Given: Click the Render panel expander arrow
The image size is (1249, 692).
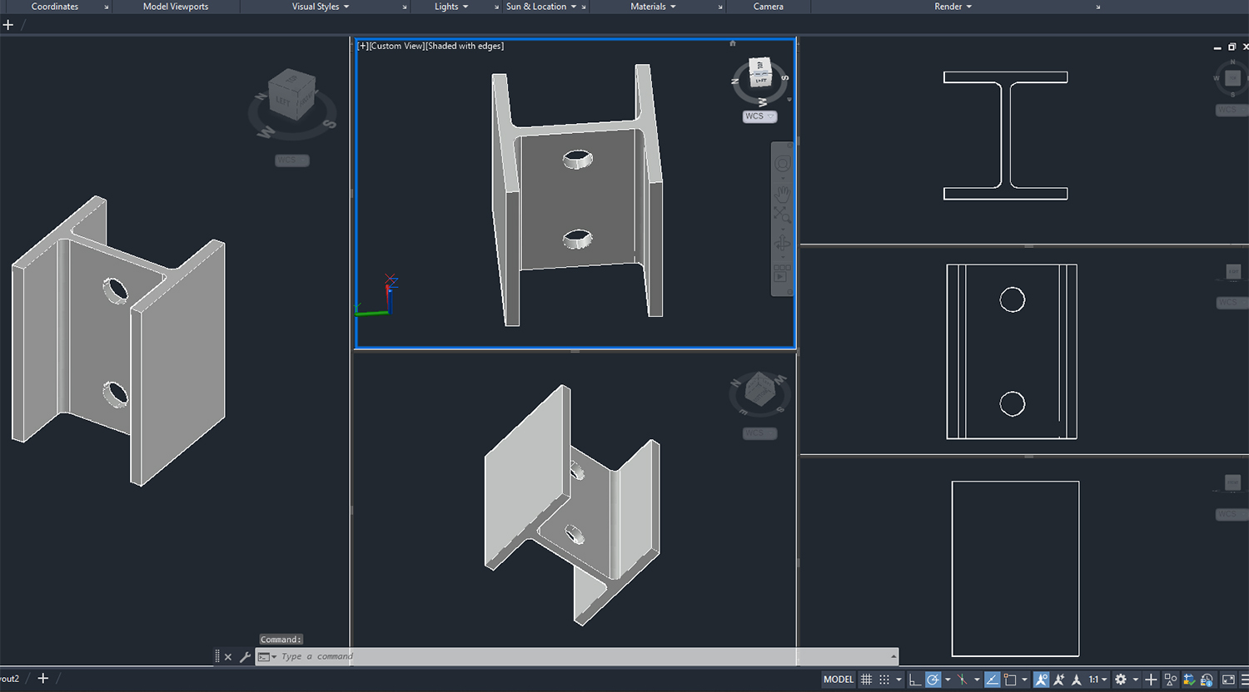Looking at the screenshot, I should [x=1097, y=7].
